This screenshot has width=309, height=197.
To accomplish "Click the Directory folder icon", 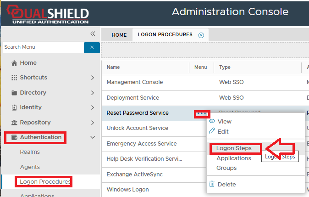I will (14, 93).
